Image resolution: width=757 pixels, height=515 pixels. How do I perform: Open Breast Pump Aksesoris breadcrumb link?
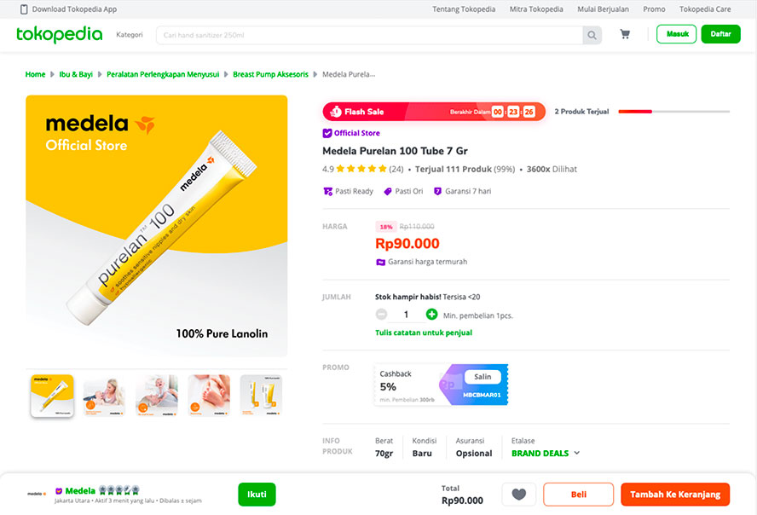tap(272, 74)
